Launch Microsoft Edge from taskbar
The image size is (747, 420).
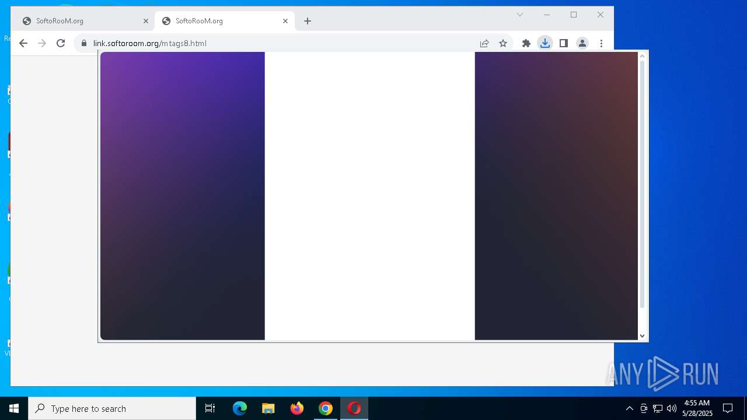[240, 408]
